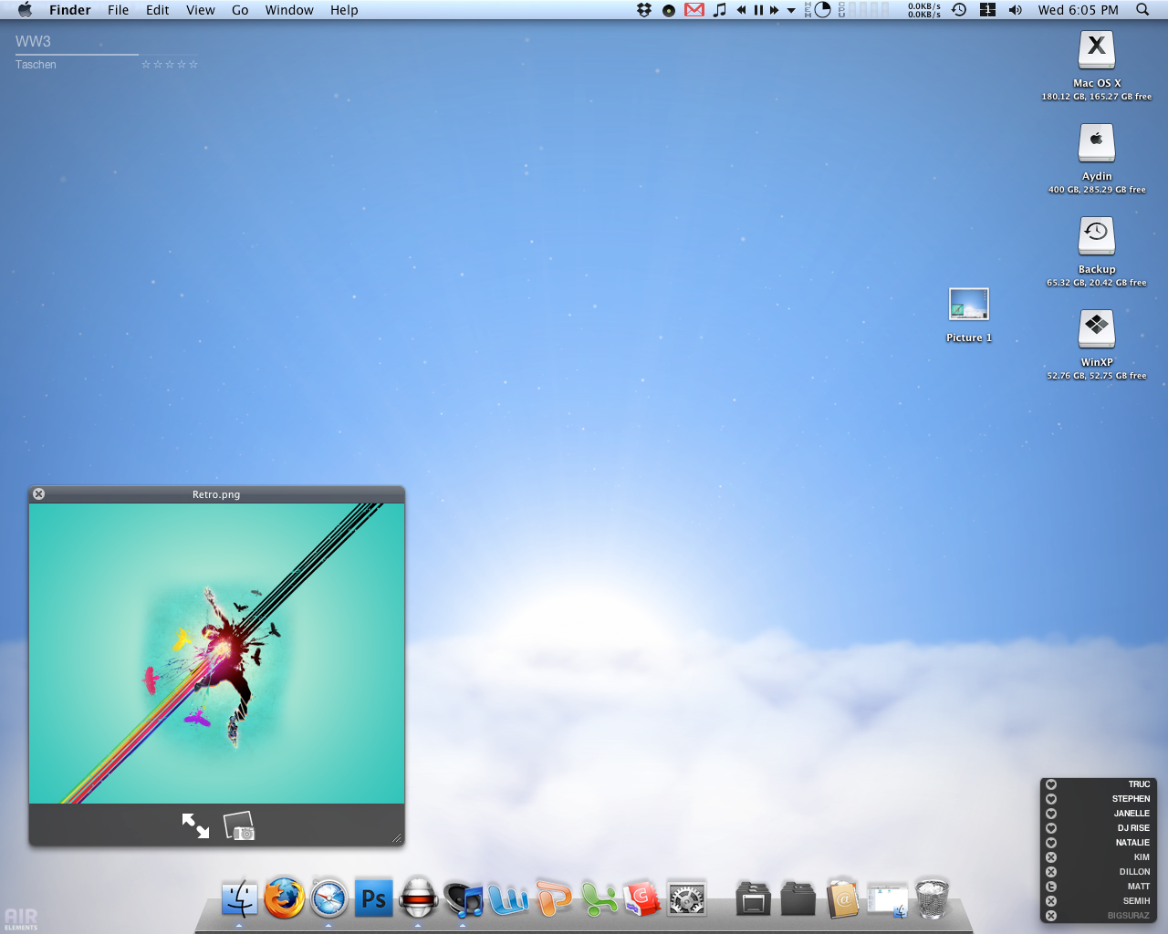Open the dark drawer stack in dock

(x=753, y=898)
